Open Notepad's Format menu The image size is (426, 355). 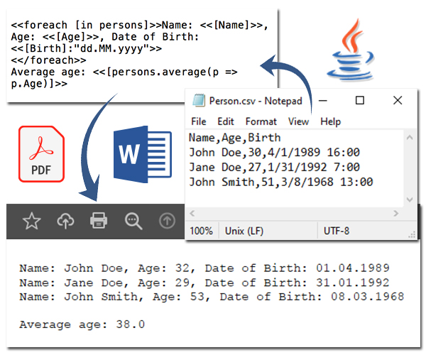pyautogui.click(x=261, y=121)
